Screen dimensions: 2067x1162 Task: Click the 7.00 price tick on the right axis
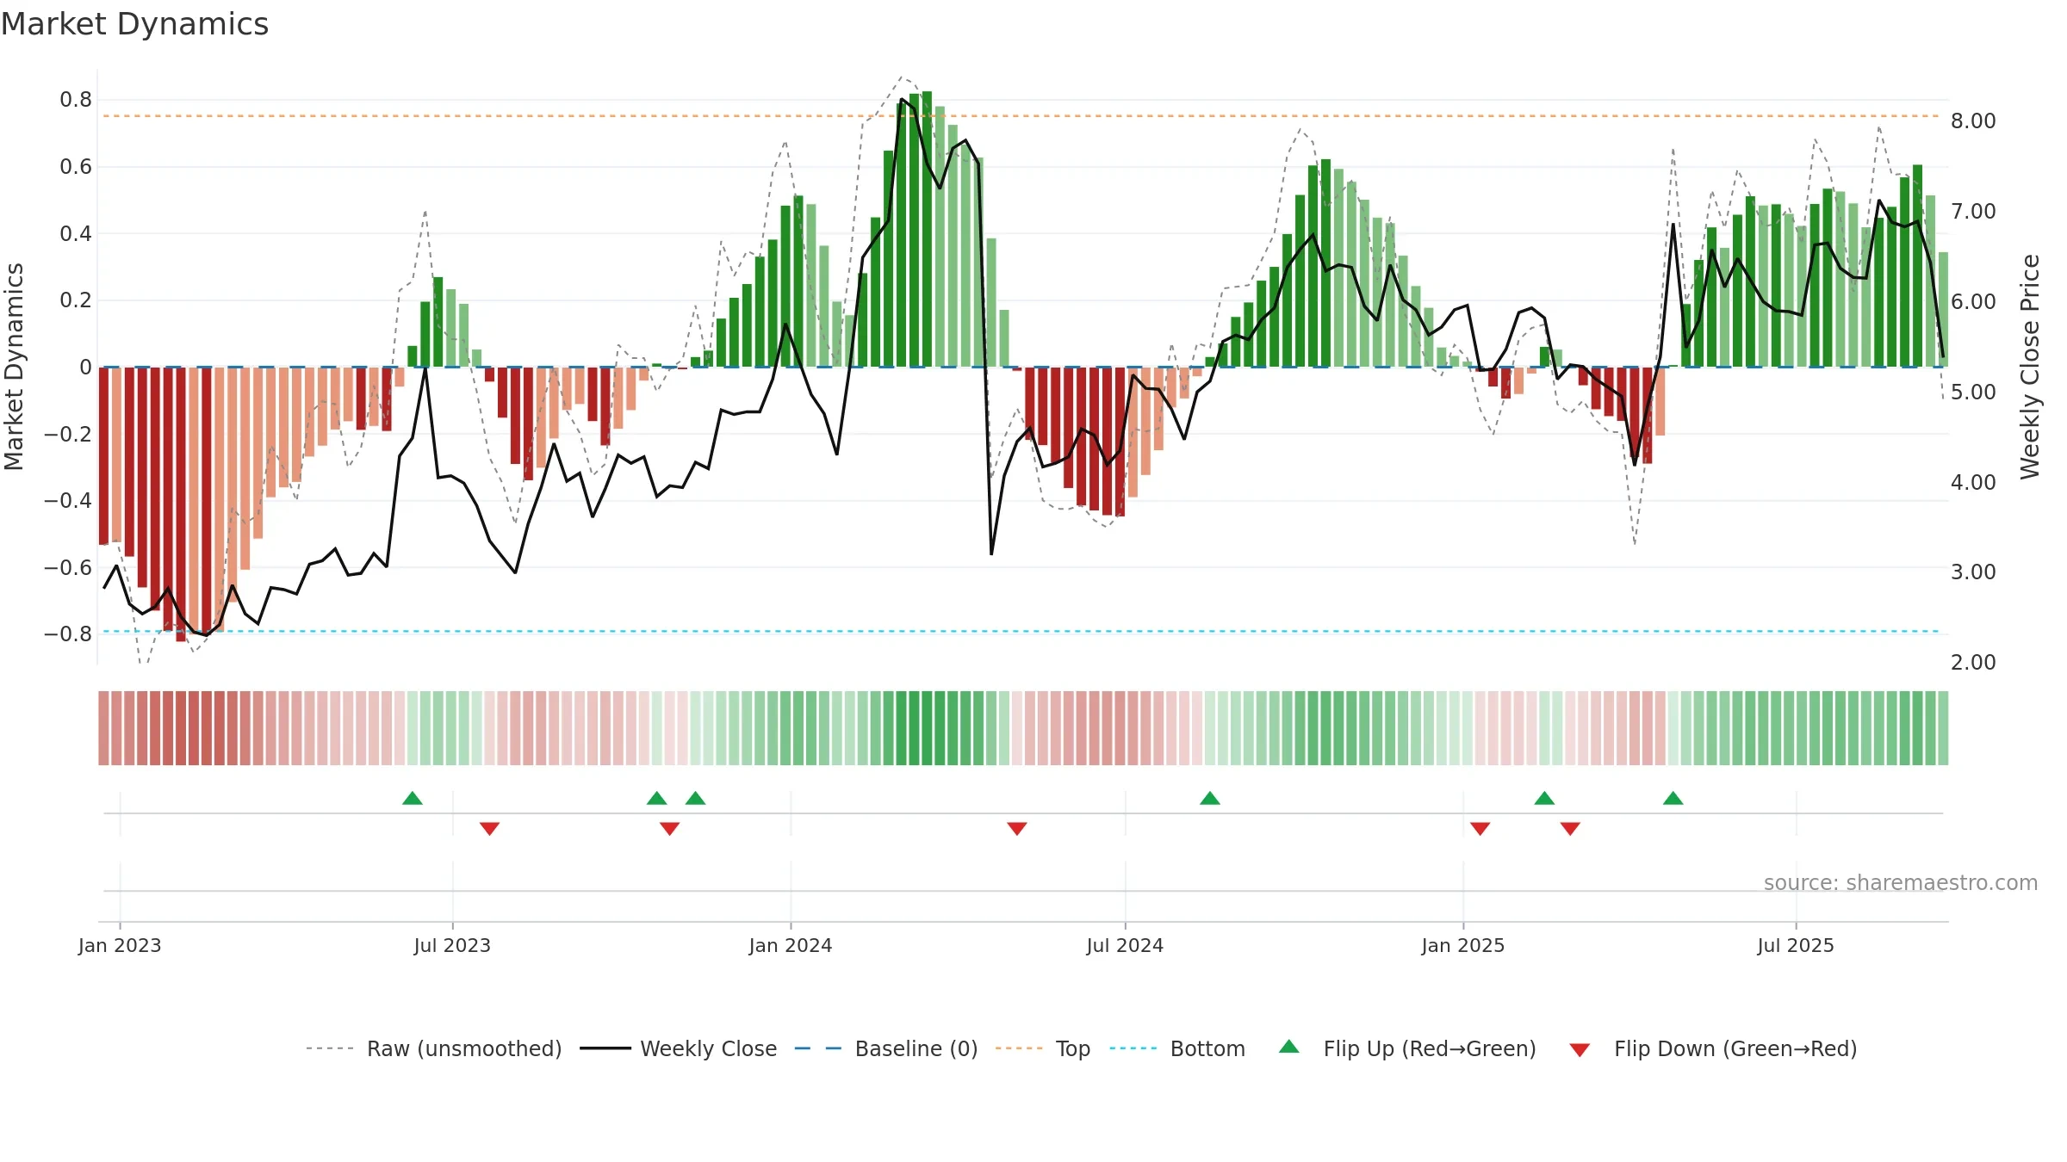coord(1973,212)
